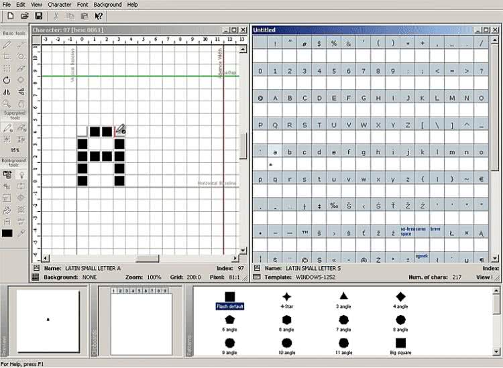Select the Big square pattern
The width and height of the screenshot is (503, 368).
click(400, 347)
